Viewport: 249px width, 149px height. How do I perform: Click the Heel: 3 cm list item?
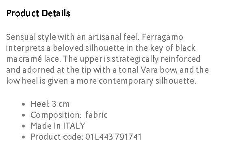(50, 104)
